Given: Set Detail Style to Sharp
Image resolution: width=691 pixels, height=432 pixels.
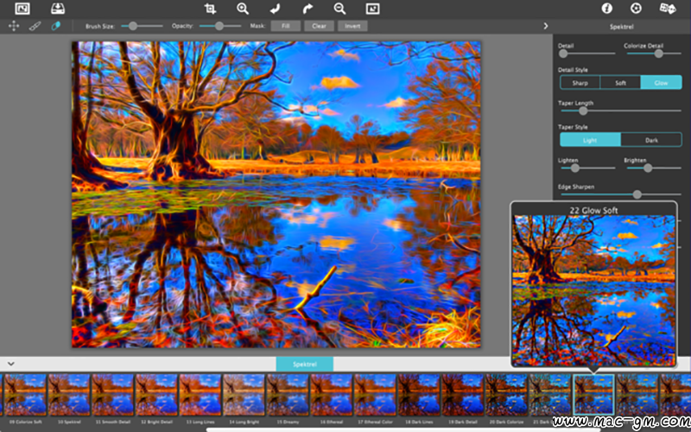Looking at the screenshot, I should [580, 82].
